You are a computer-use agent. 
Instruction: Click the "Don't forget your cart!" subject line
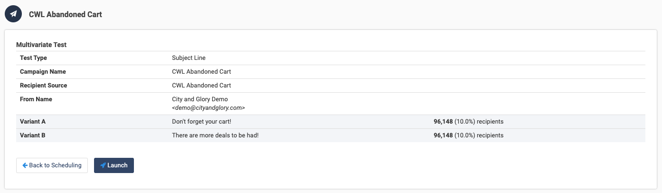pyautogui.click(x=201, y=122)
